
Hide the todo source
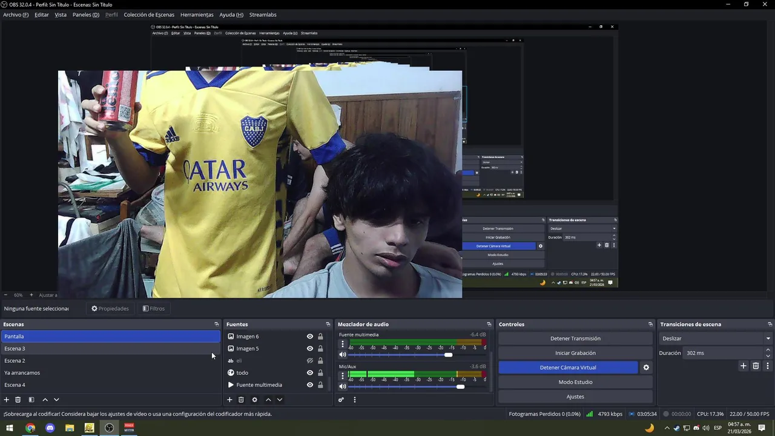point(310,373)
